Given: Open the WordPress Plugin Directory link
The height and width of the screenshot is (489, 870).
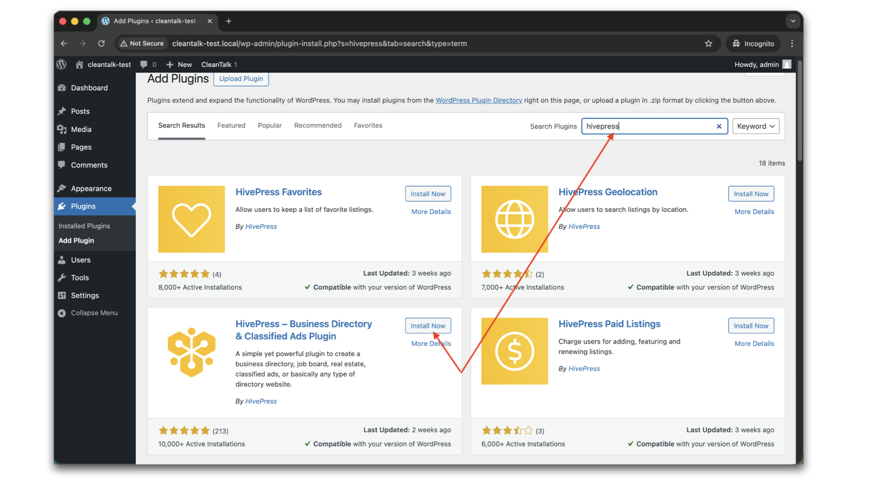Looking at the screenshot, I should click(x=478, y=101).
